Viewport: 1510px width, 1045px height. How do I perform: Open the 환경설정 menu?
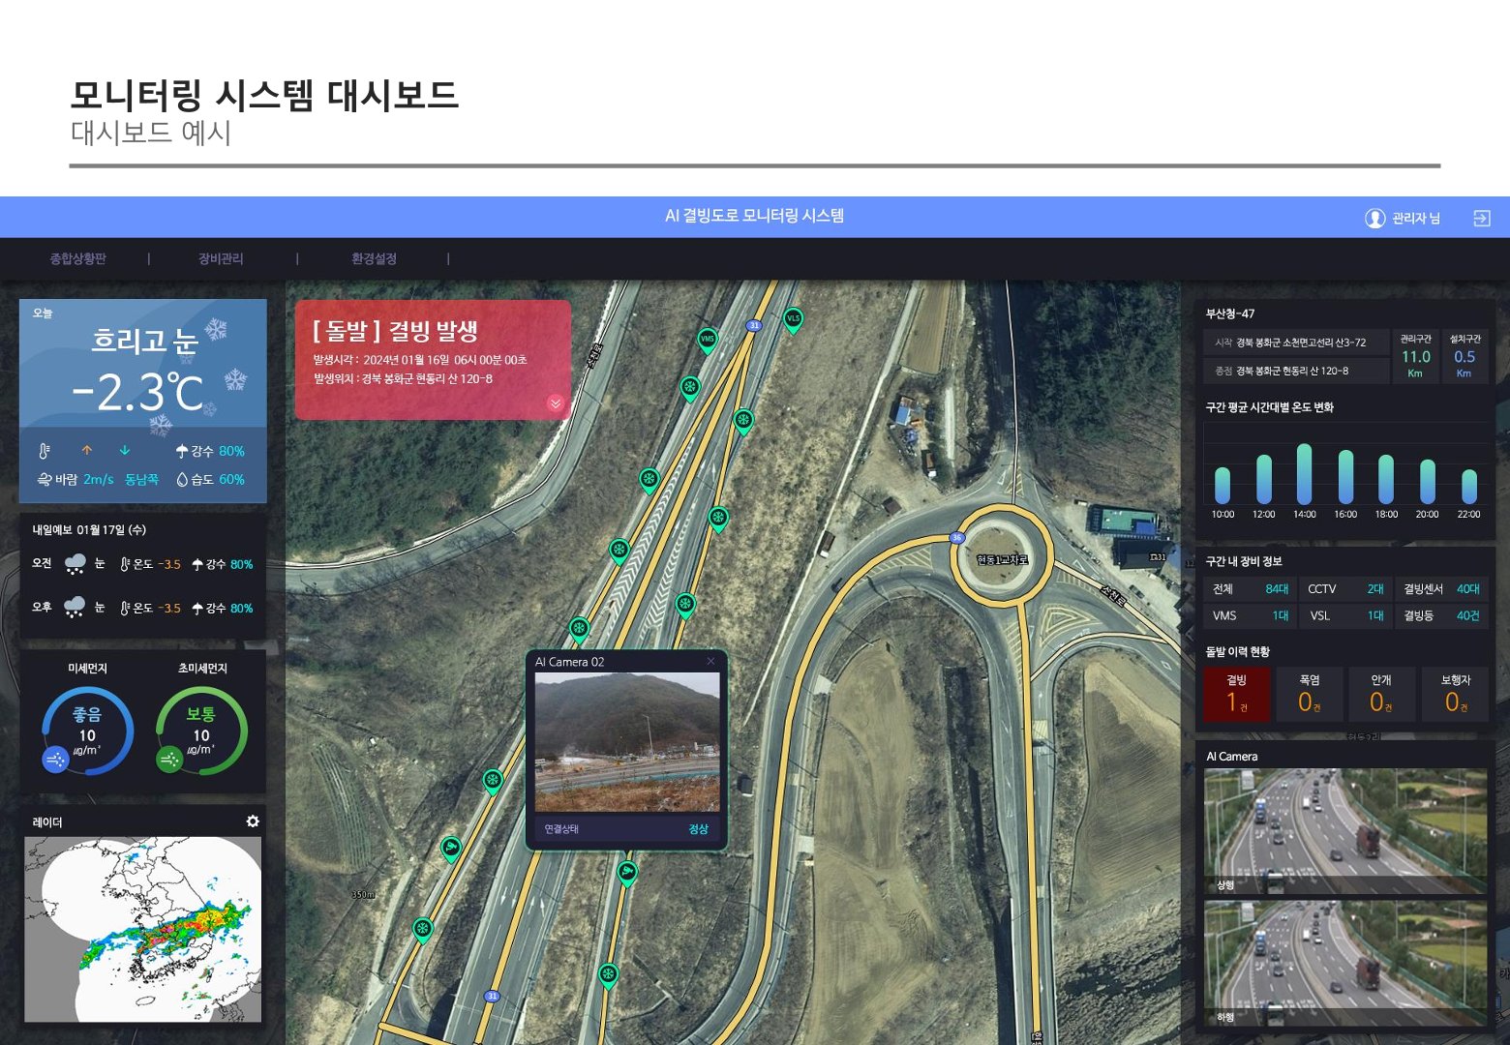pyautogui.click(x=374, y=258)
